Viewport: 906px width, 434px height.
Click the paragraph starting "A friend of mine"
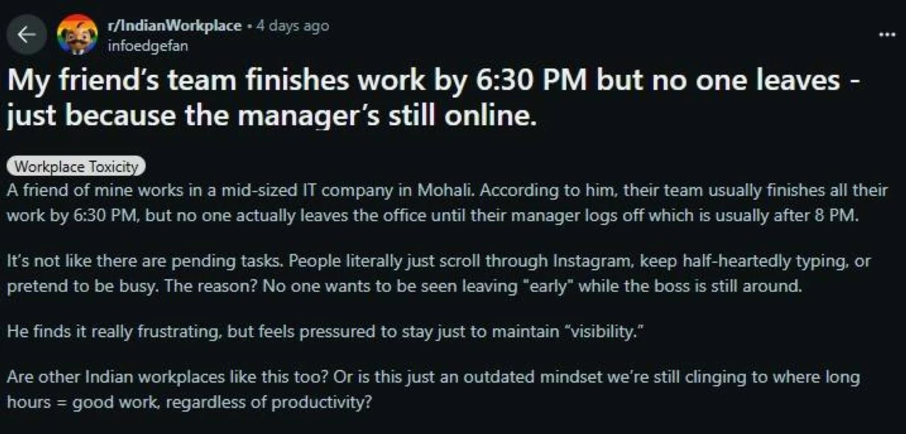pos(446,203)
